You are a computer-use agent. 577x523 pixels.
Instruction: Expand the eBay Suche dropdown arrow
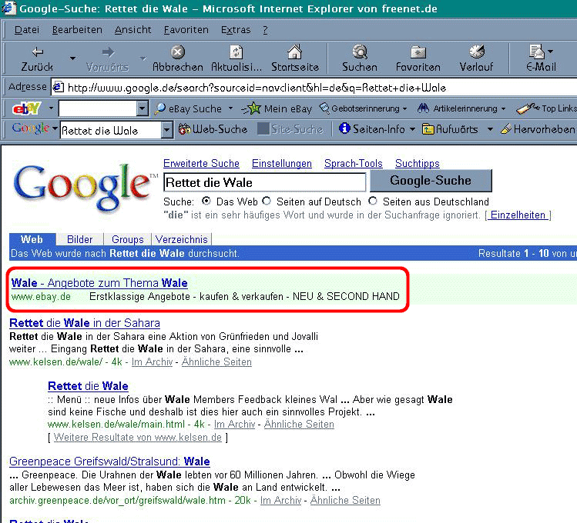(x=231, y=108)
